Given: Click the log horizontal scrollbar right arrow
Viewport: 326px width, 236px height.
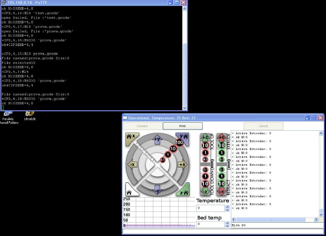Looking at the screenshot, I should click(316, 219).
